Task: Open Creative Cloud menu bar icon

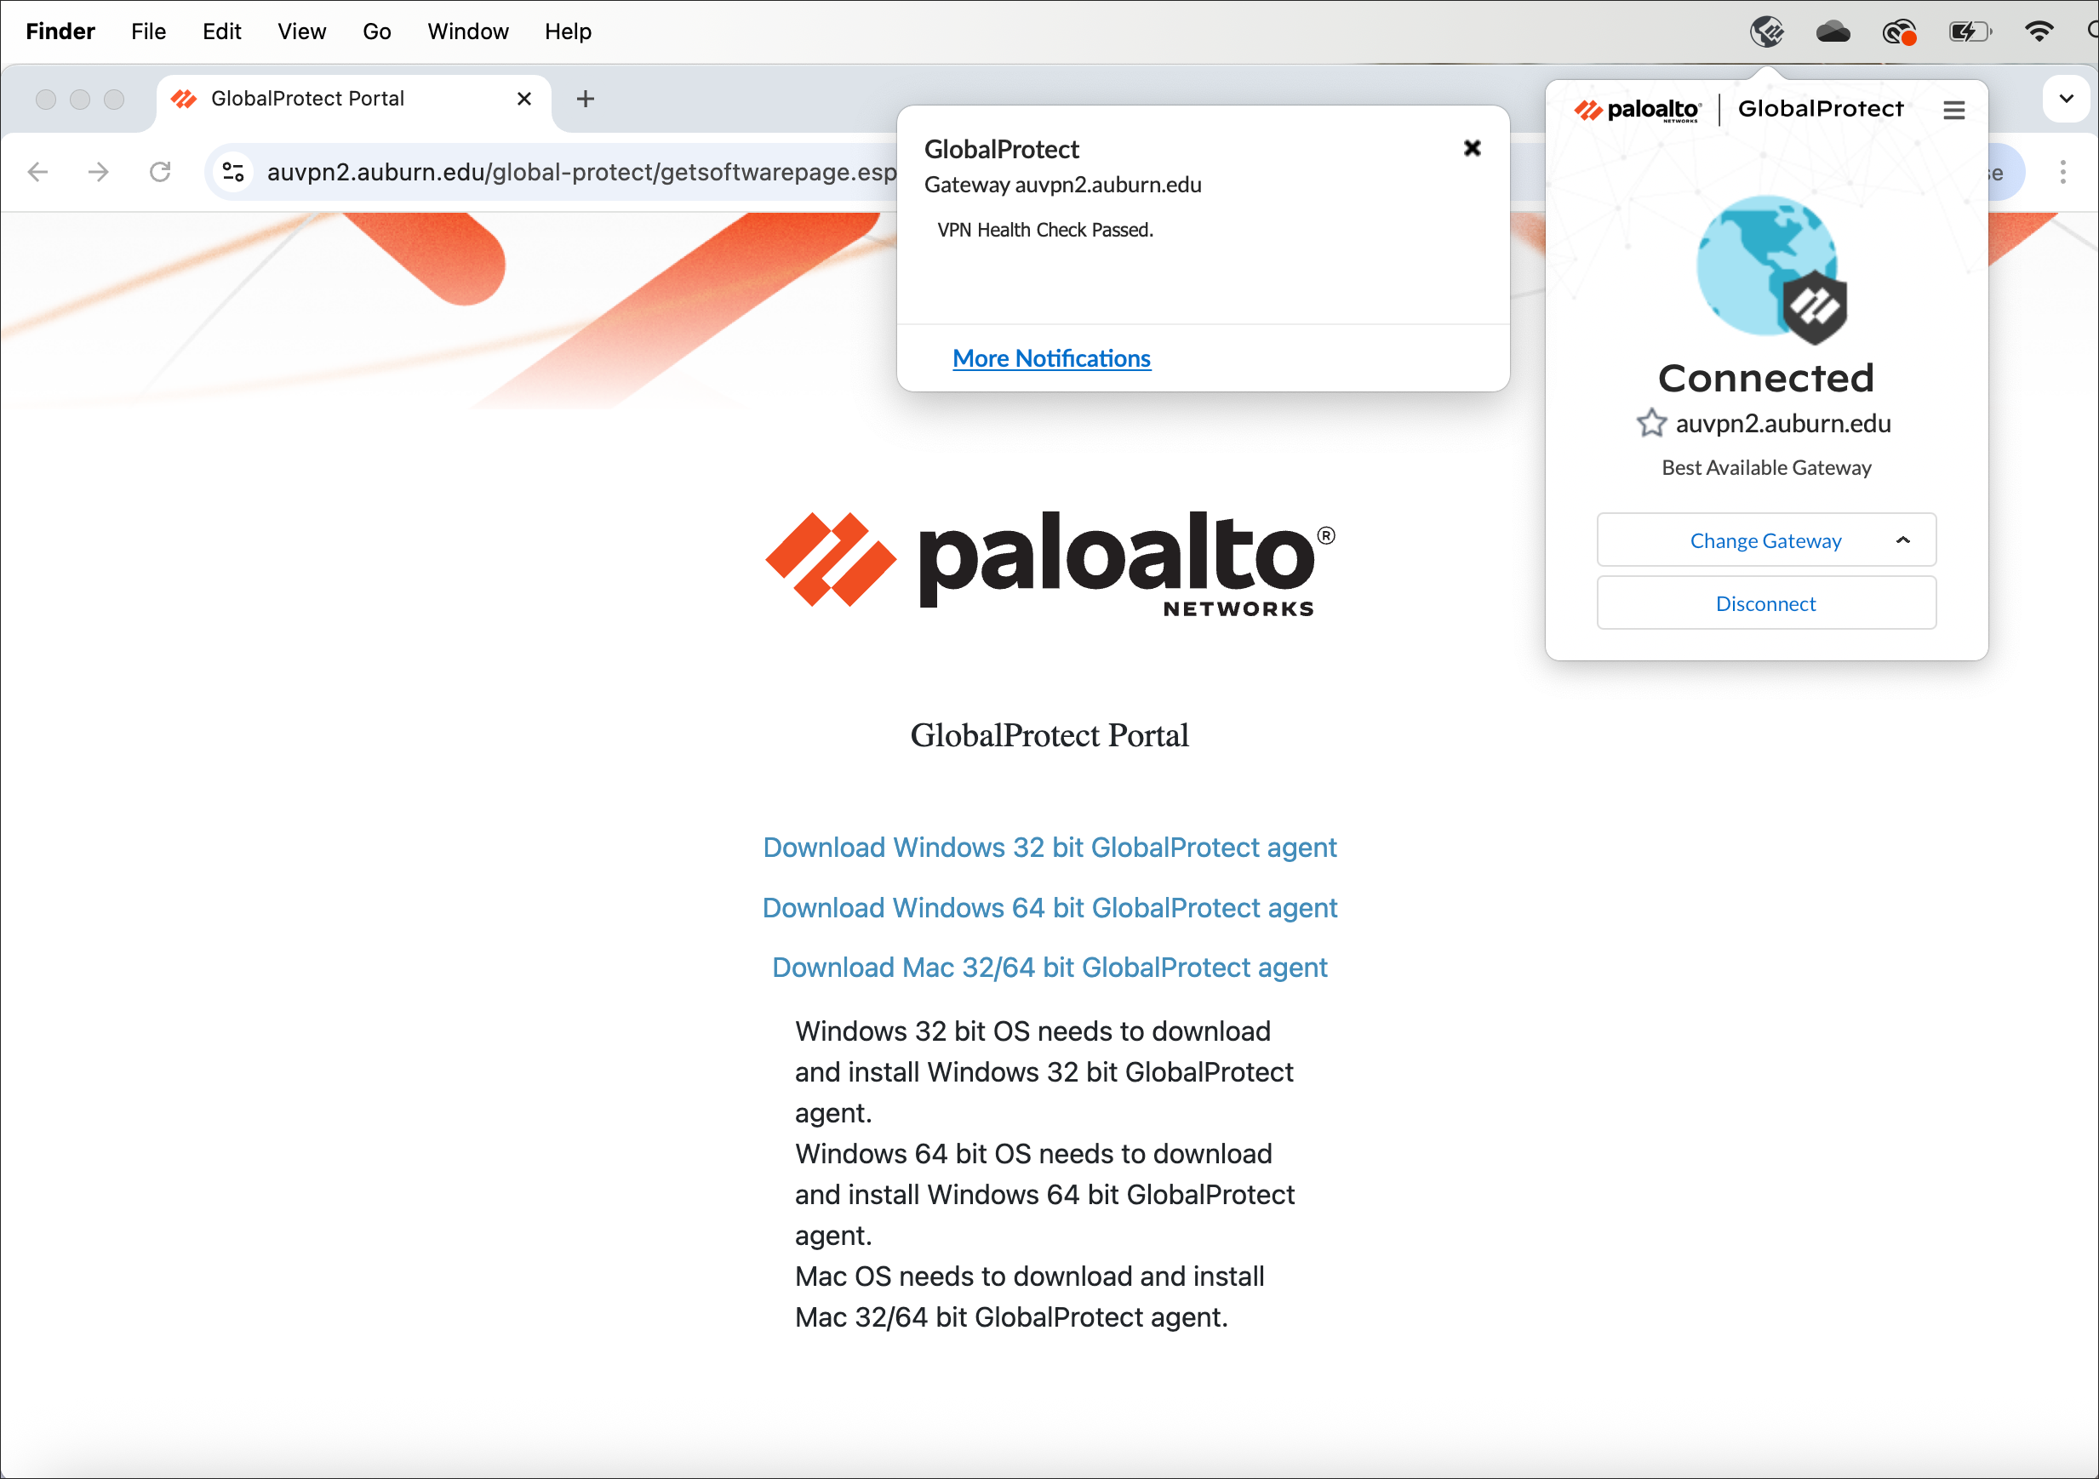Action: click(x=1899, y=33)
